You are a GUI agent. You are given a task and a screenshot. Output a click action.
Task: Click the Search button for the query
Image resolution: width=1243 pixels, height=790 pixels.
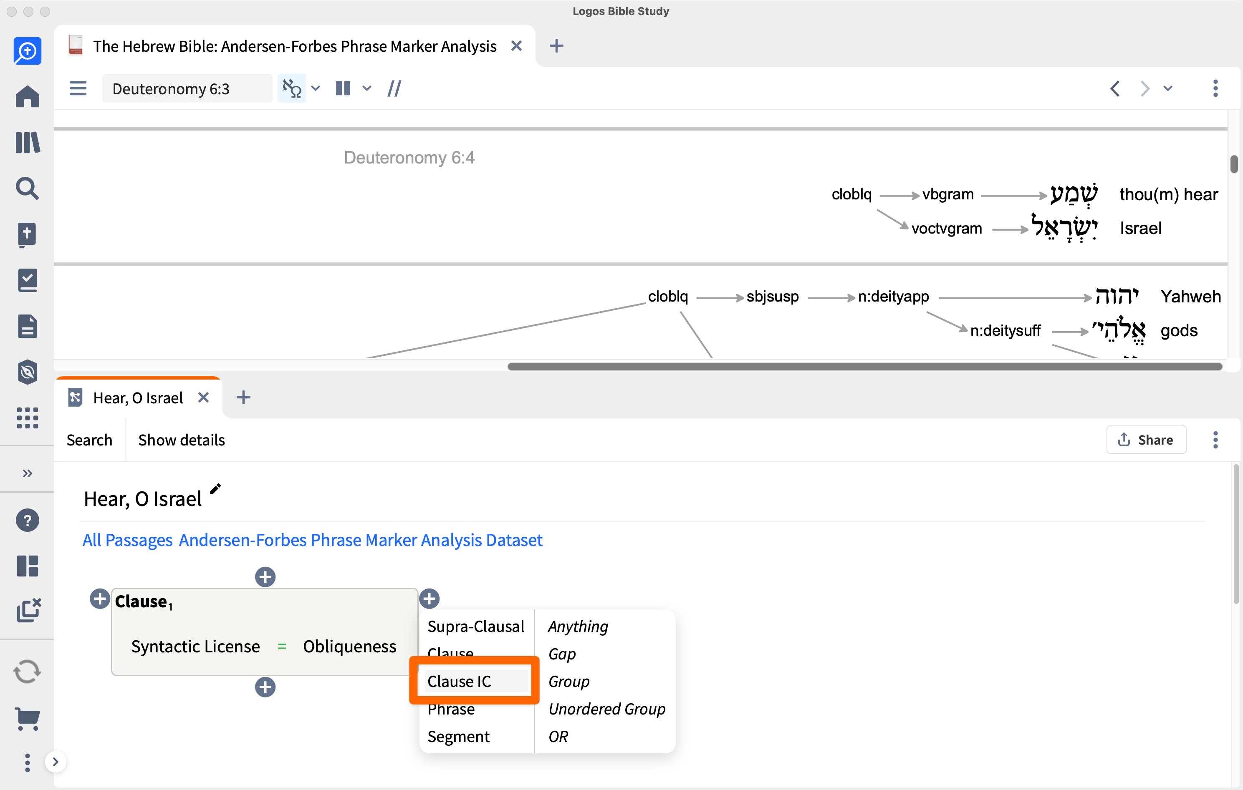click(89, 440)
